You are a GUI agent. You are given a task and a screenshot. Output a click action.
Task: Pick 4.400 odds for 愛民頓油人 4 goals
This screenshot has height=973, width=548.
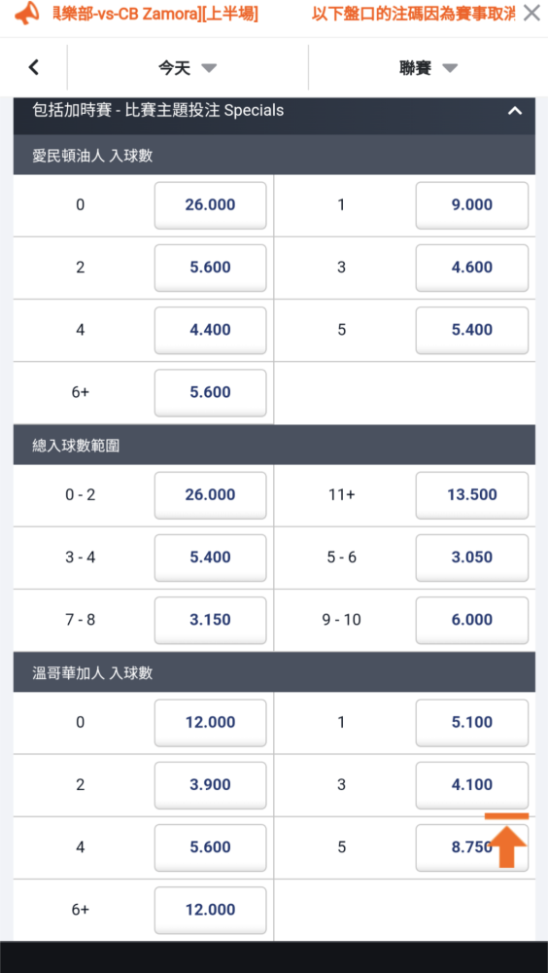click(x=210, y=330)
